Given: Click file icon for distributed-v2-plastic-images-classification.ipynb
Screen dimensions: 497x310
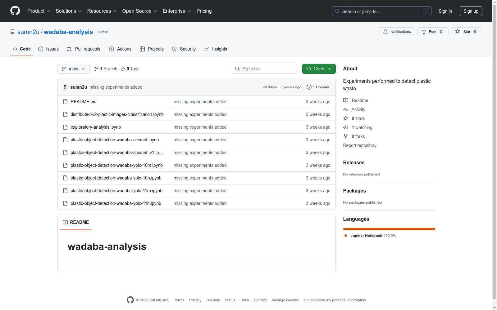Looking at the screenshot, I should [x=65, y=114].
